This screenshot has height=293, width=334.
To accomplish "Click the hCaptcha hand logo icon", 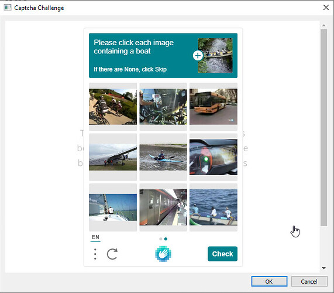I will [x=163, y=254].
